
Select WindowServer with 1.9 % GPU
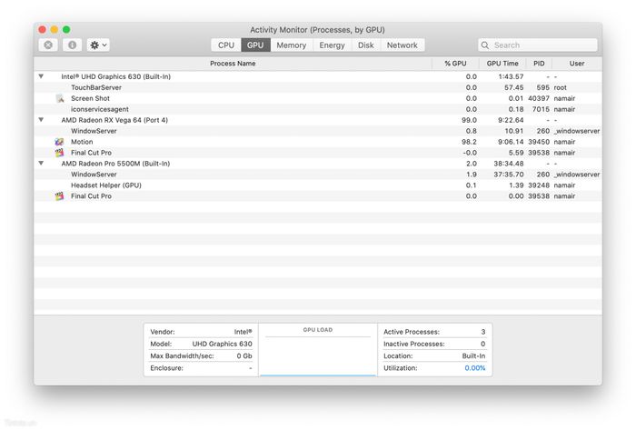coord(318,174)
